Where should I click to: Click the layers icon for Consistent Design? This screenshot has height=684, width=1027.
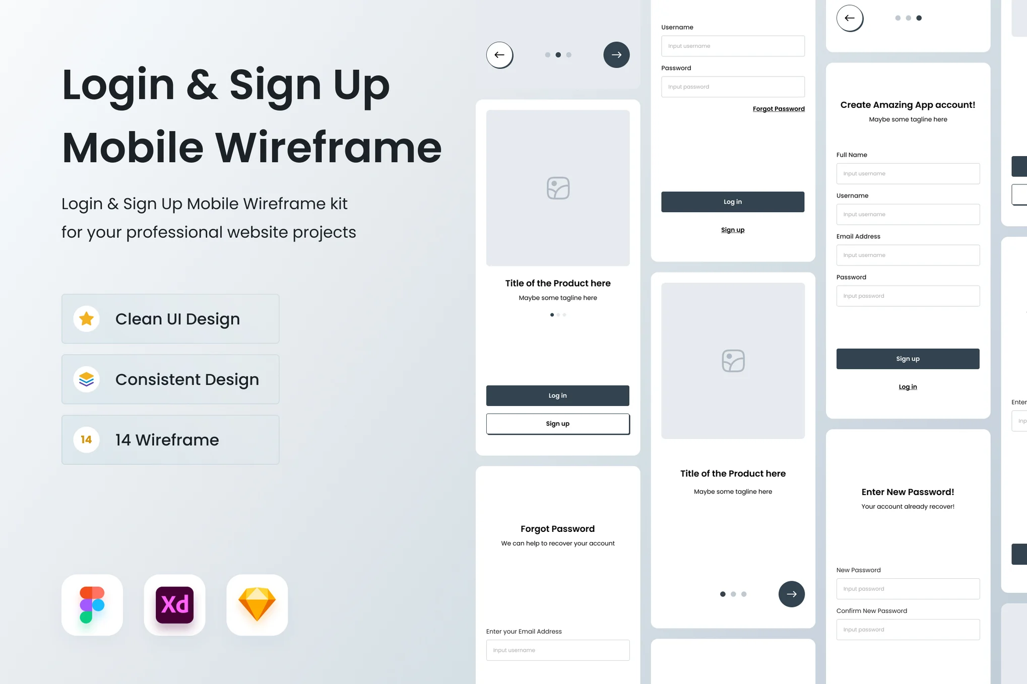click(86, 379)
